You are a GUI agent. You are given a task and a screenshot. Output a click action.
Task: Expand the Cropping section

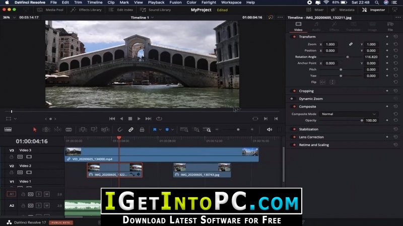306,91
